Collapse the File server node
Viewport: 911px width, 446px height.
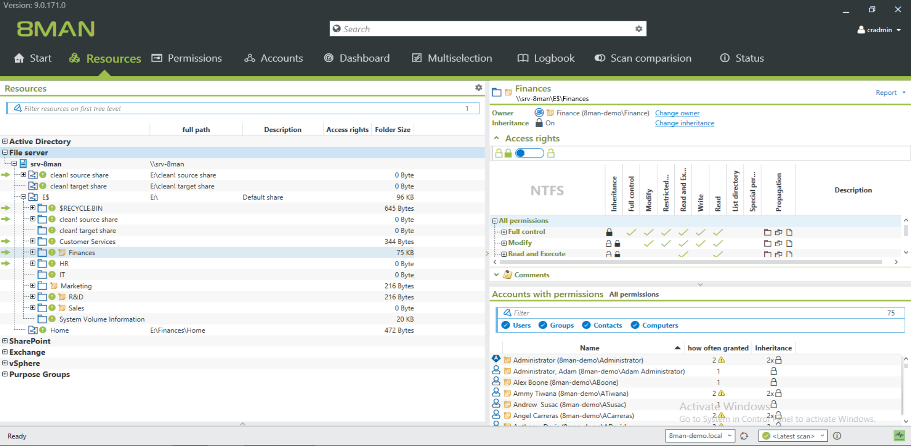click(x=5, y=152)
